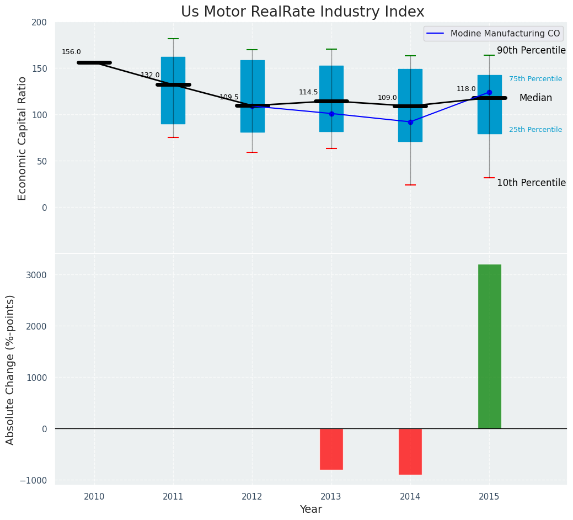
Task: Click the blue Modine data point for 2013
Action: pyautogui.click(x=331, y=114)
